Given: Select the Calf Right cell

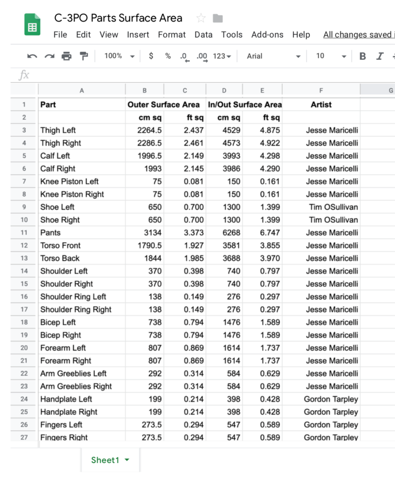Looking at the screenshot, I should click(81, 168).
